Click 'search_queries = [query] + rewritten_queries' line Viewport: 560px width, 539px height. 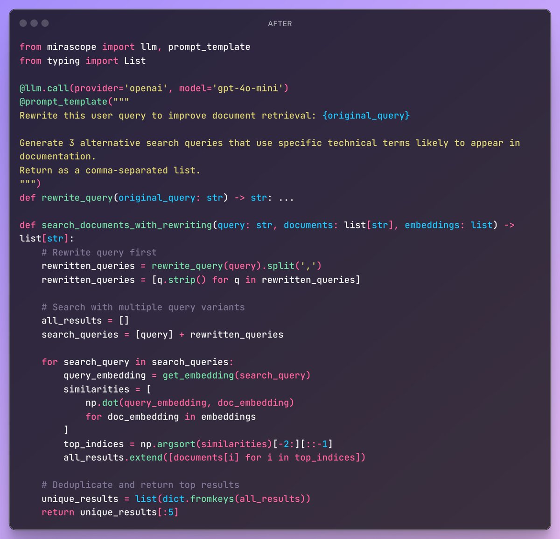click(x=162, y=335)
